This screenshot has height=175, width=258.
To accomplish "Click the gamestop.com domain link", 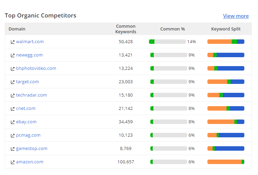I will (x=31, y=149).
